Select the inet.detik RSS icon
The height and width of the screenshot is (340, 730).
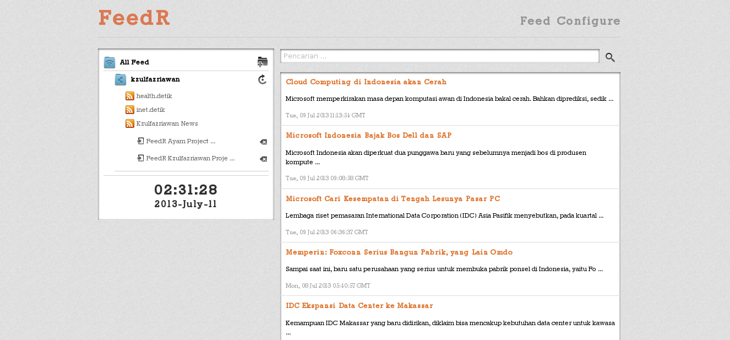click(x=129, y=109)
